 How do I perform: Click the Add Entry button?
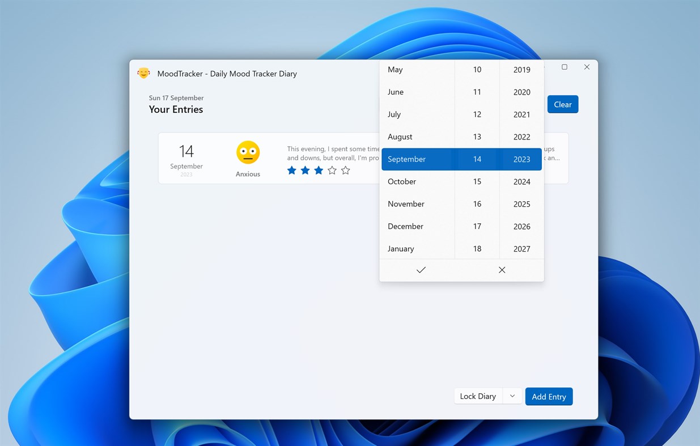pyautogui.click(x=548, y=396)
